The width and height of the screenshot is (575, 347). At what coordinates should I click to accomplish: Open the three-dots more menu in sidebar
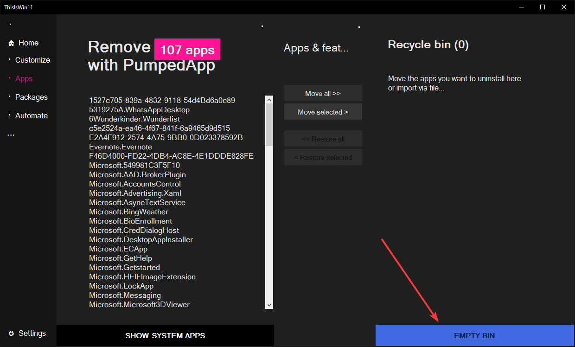click(11, 135)
